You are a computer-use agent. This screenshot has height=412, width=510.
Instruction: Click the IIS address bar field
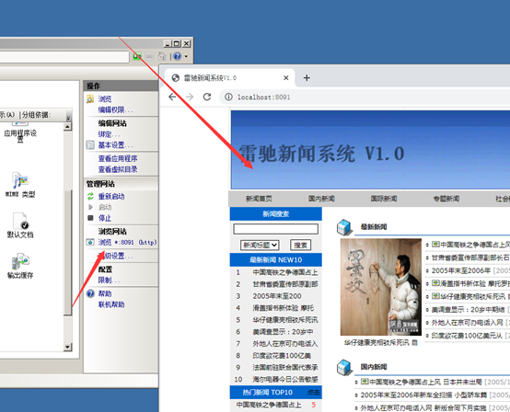[x=64, y=57]
